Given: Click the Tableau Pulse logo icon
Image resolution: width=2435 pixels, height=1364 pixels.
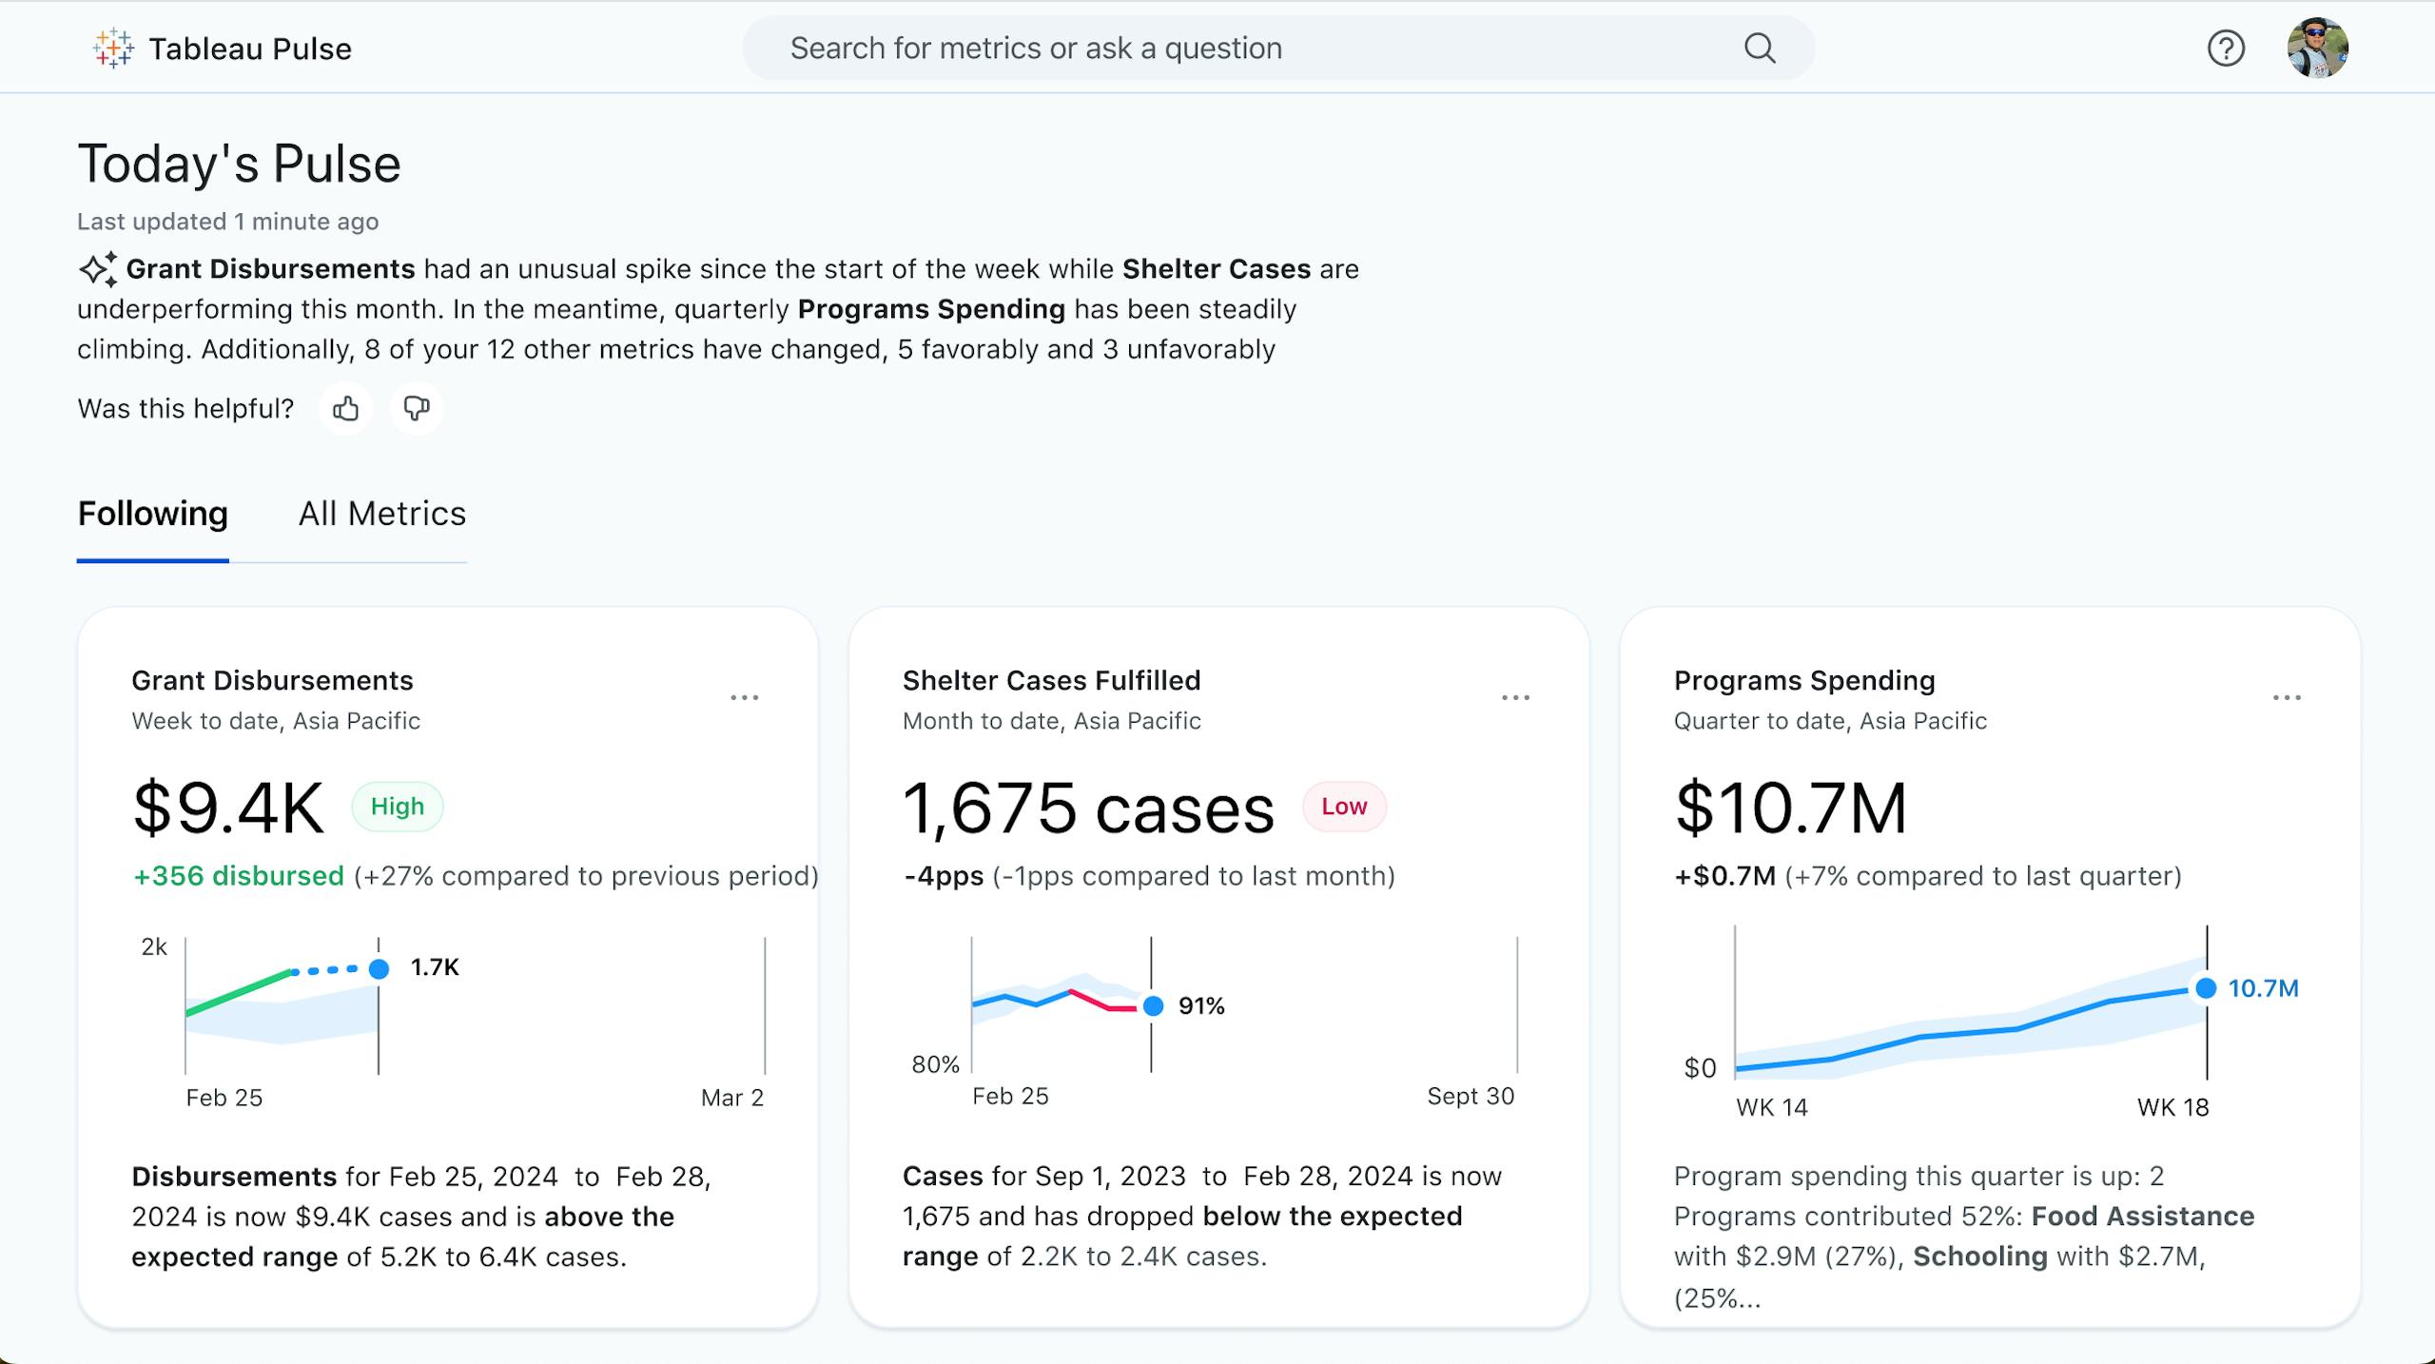Looking at the screenshot, I should pyautogui.click(x=113, y=49).
